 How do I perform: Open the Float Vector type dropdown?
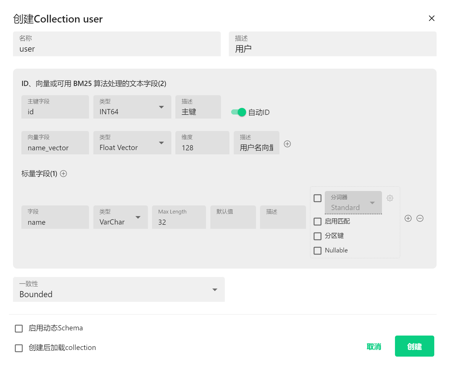132,143
